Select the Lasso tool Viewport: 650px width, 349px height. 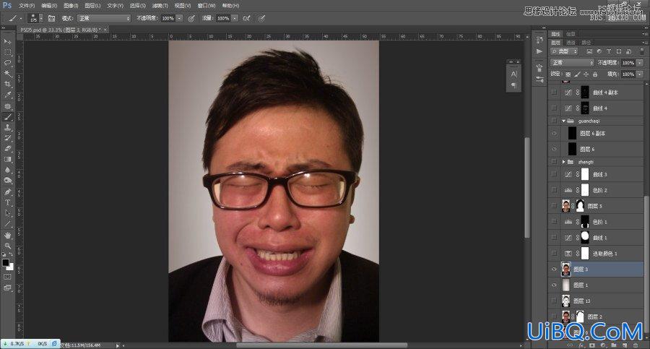pos(7,63)
